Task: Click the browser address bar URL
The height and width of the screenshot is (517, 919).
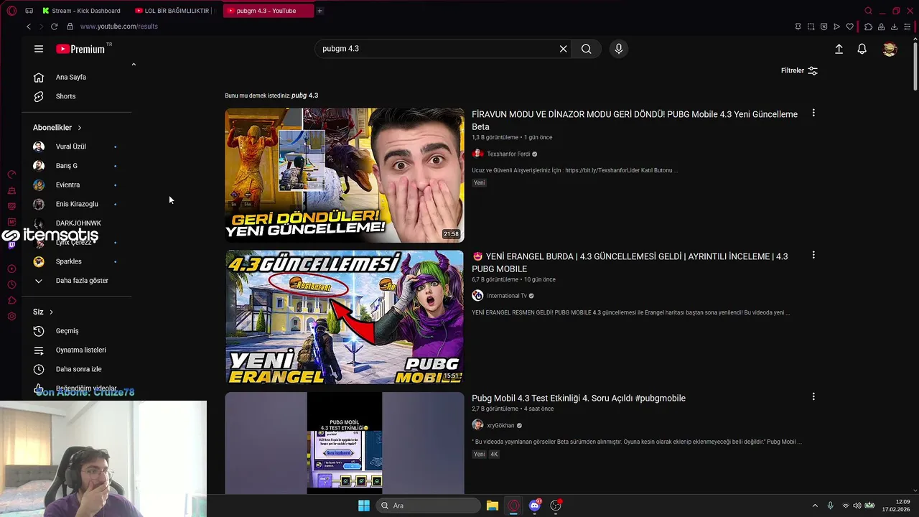Action: [x=119, y=27]
